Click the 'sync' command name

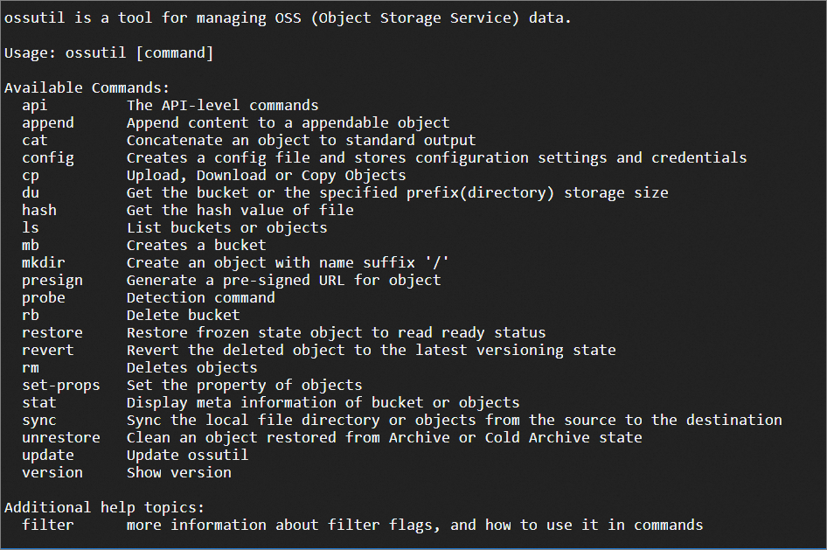coord(39,420)
